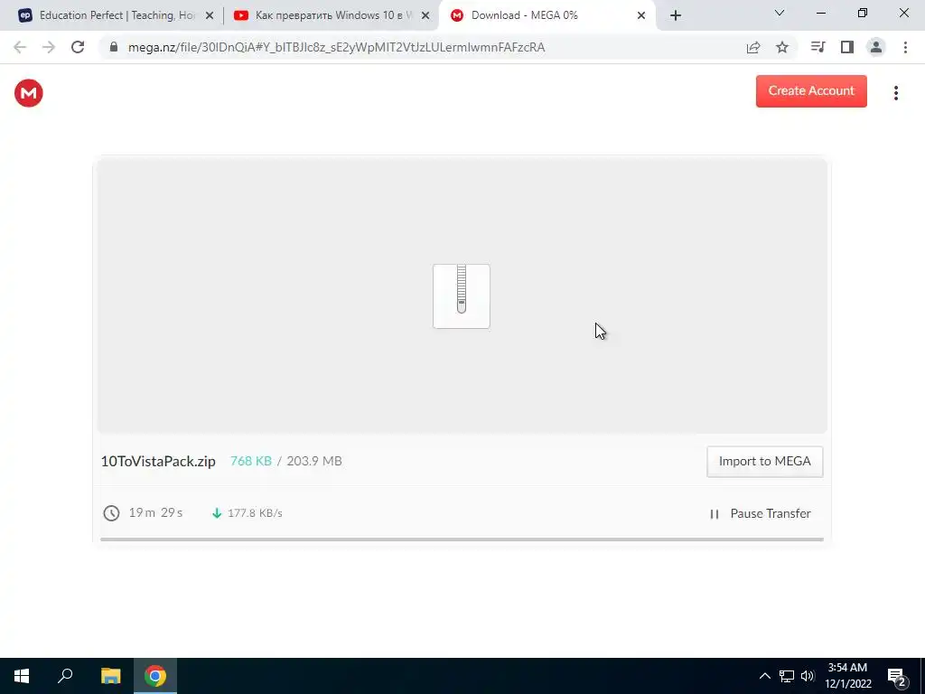This screenshot has width=925, height=694.
Task: Open a new browser tab
Action: (x=676, y=15)
